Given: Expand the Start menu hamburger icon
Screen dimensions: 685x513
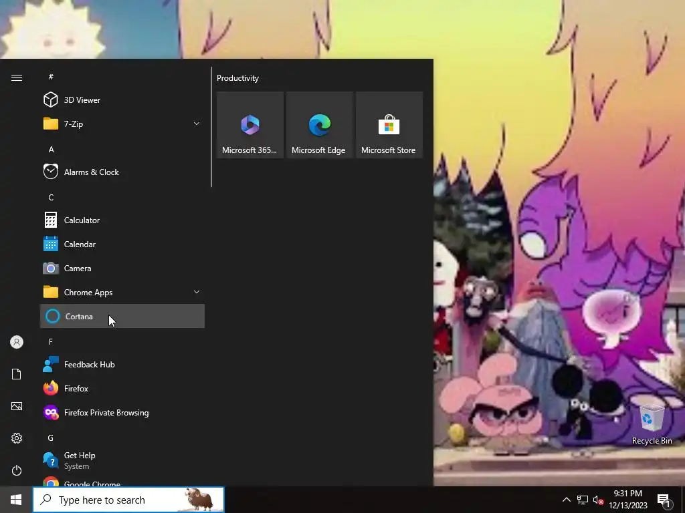Looking at the screenshot, I should (17, 77).
